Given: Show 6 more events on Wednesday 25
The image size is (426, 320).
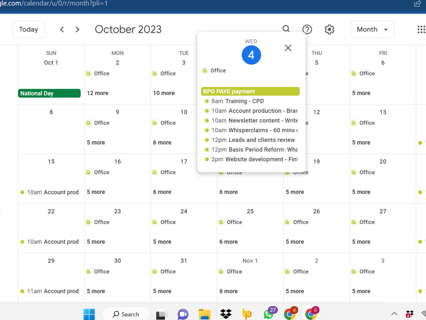Looking at the screenshot, I should 228,241.
